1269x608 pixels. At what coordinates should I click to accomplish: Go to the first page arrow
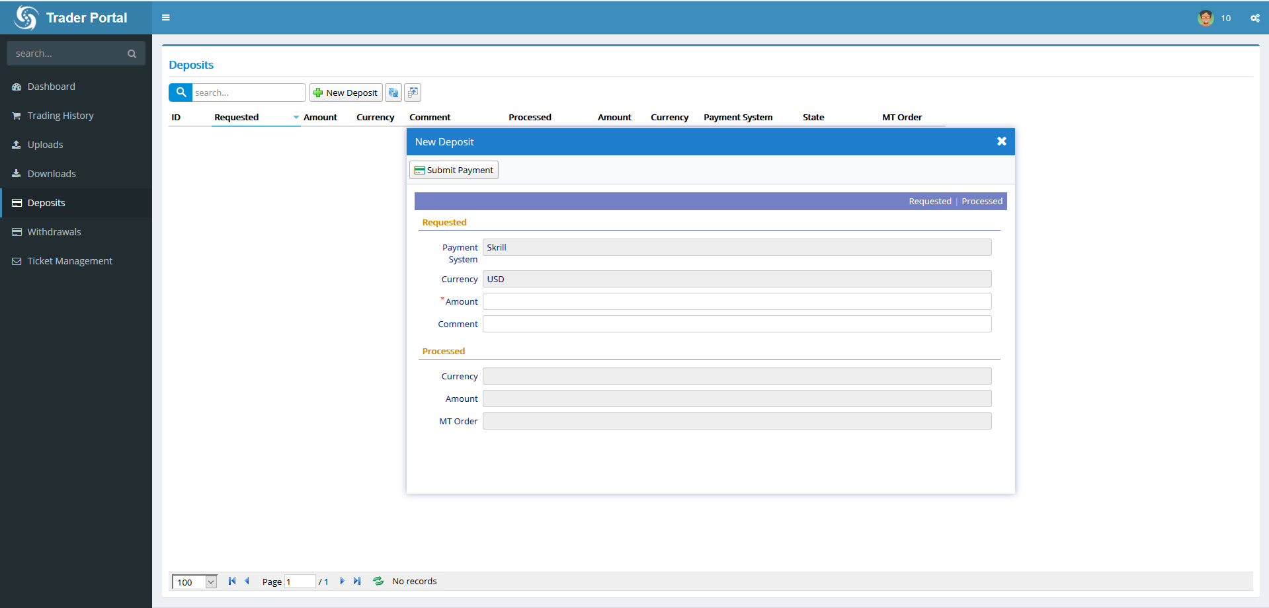coord(231,581)
